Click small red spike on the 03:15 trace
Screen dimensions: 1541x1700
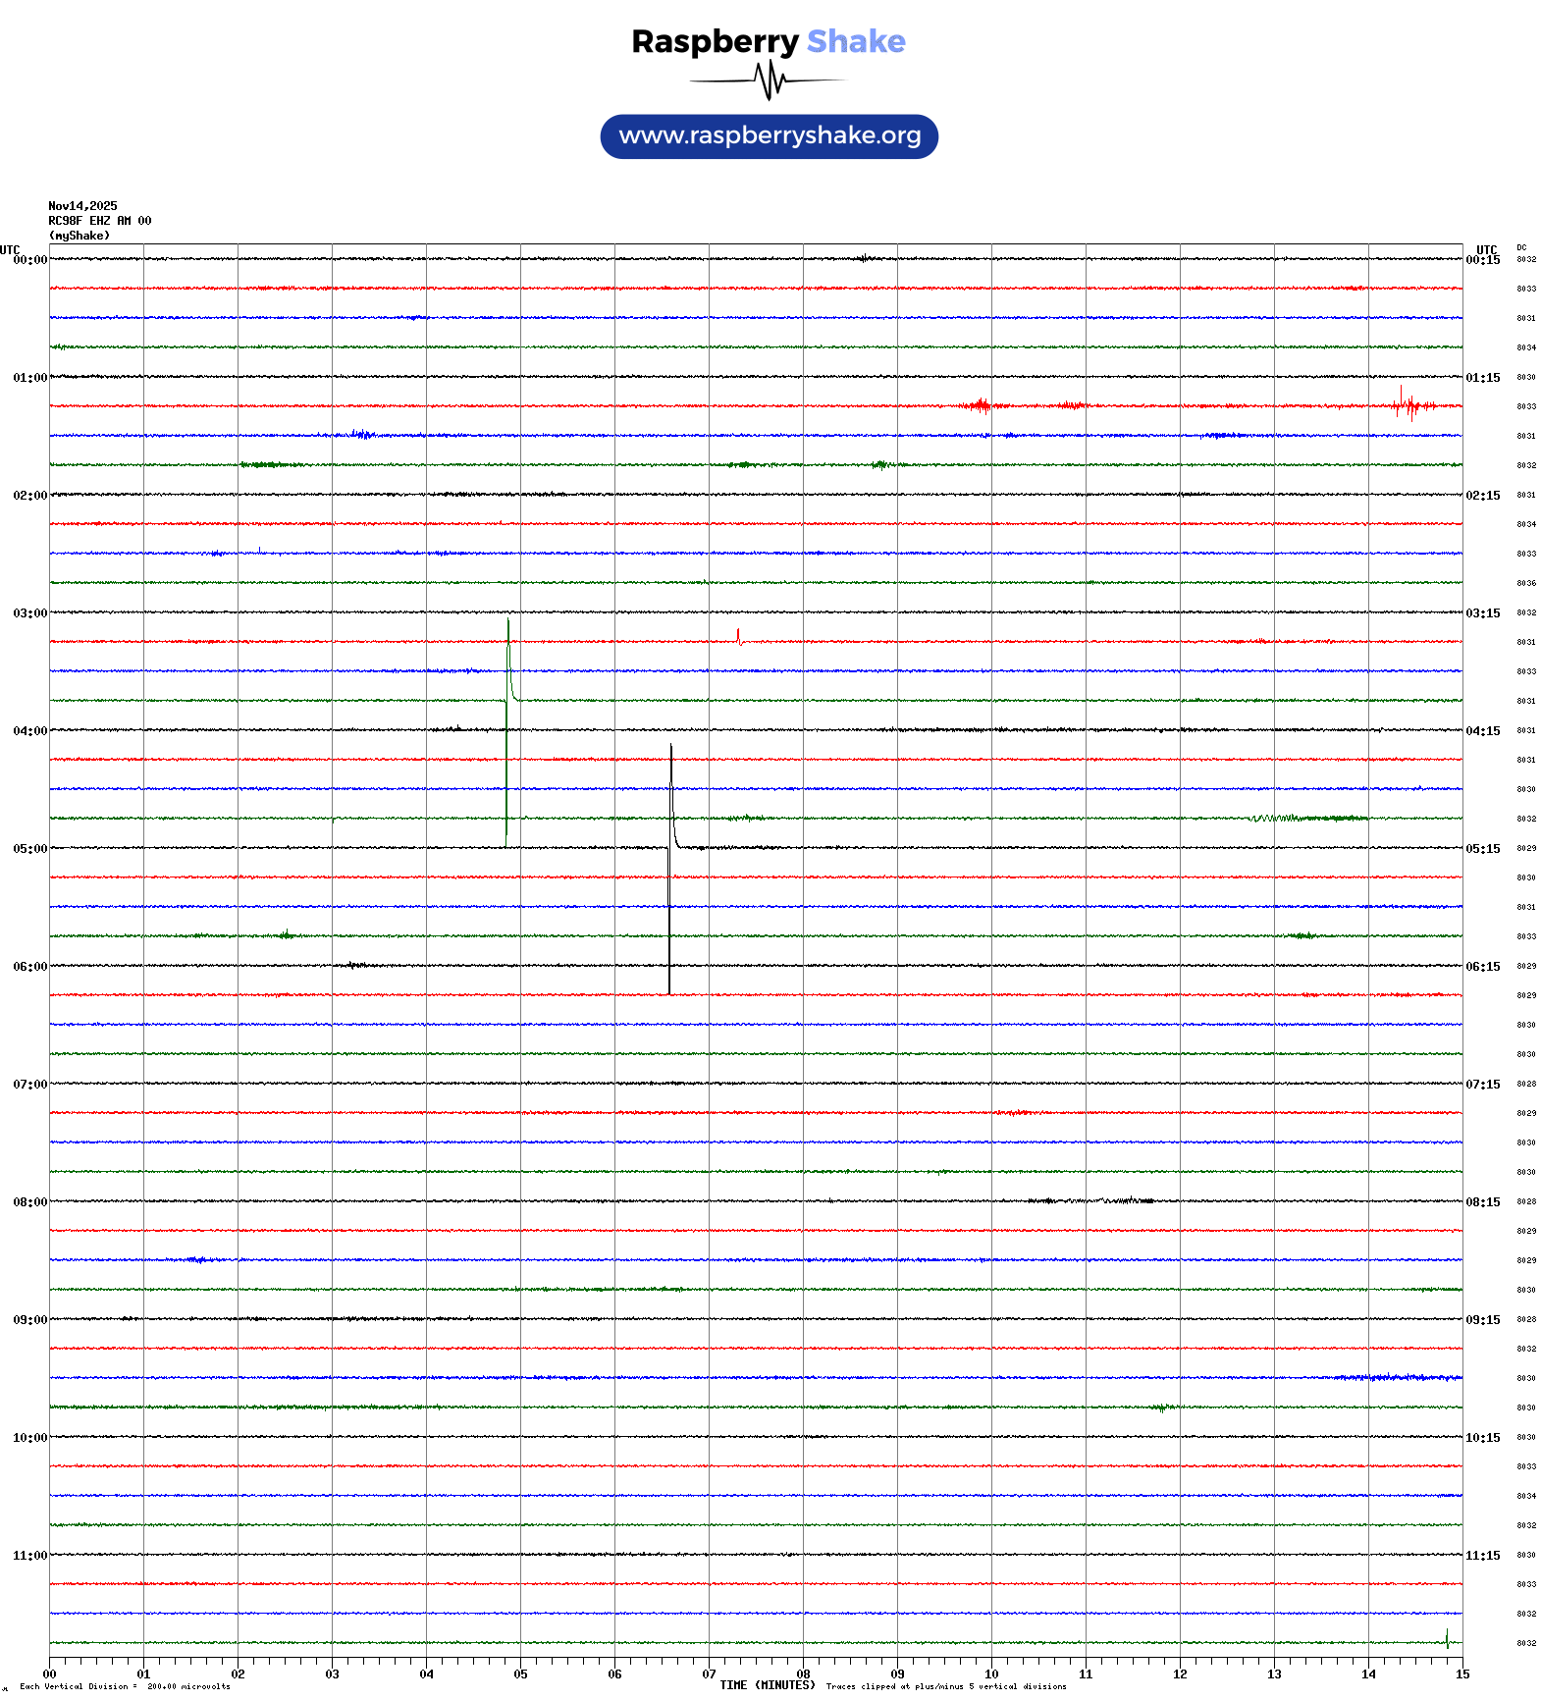[x=738, y=636]
